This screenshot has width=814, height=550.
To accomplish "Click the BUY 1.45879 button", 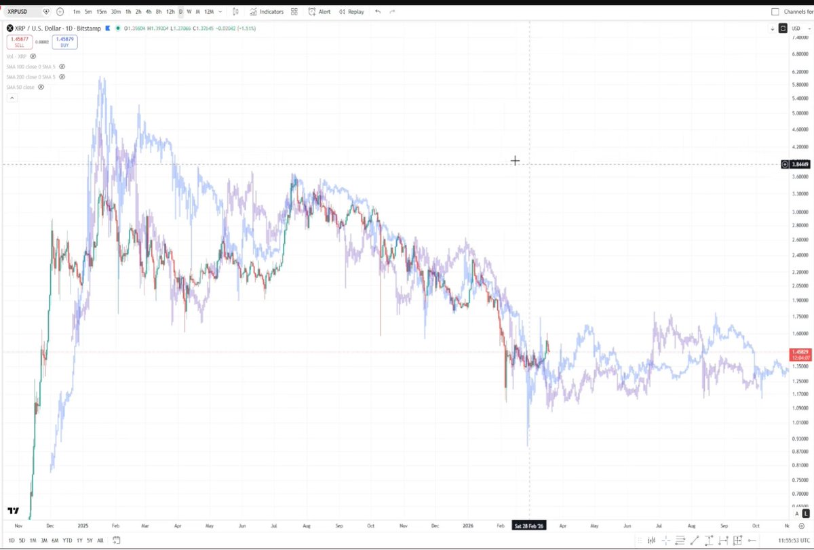I will tap(66, 42).
